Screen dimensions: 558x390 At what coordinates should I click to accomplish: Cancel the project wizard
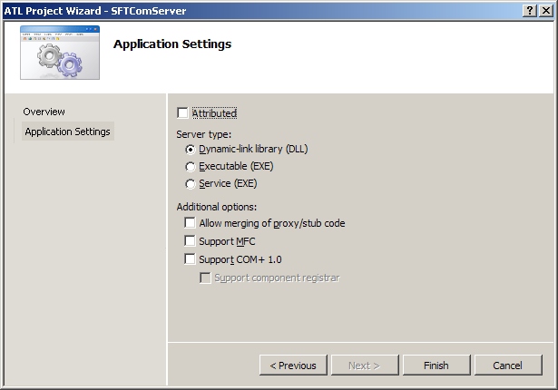click(x=507, y=366)
